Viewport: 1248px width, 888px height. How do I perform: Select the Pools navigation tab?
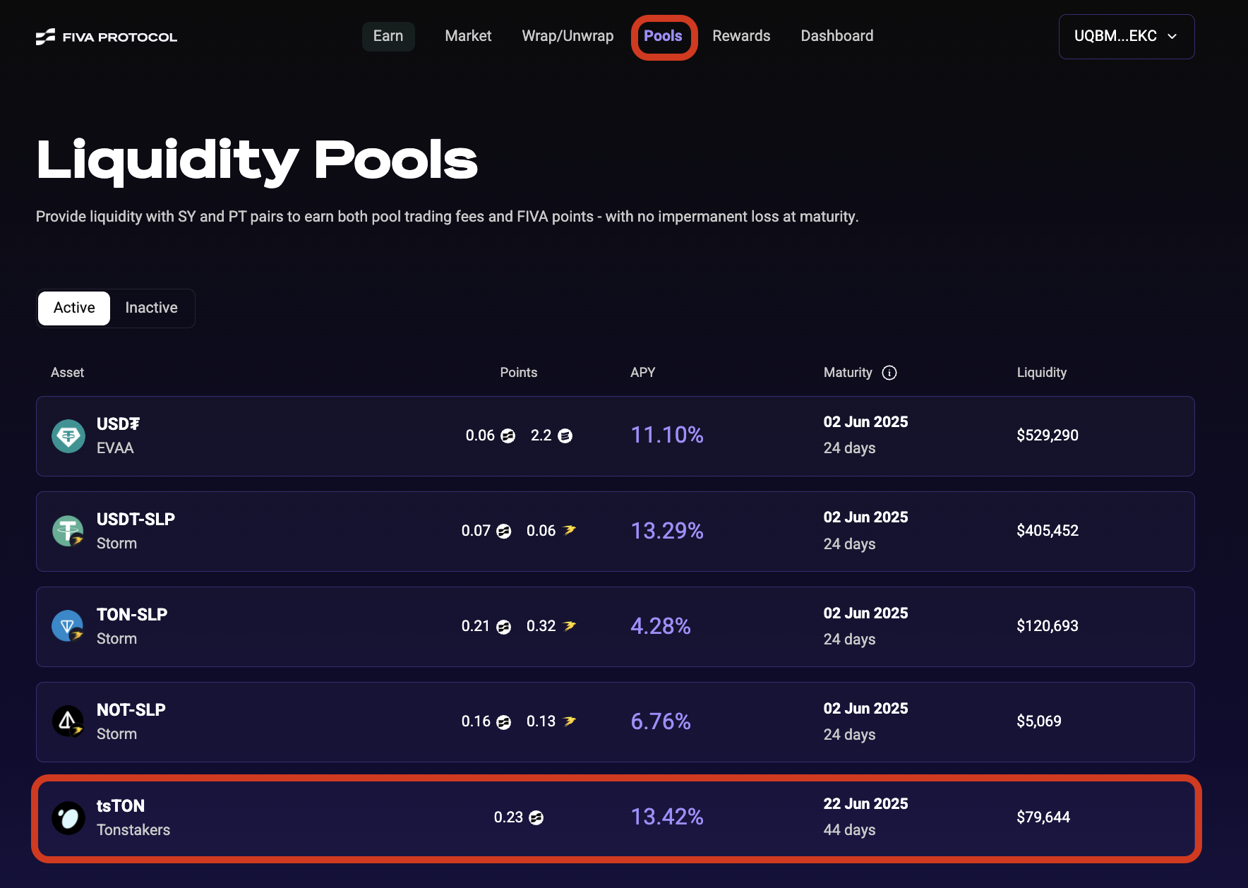tap(663, 36)
